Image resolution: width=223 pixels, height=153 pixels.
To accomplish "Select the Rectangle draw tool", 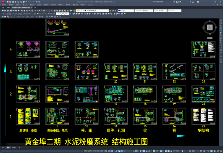I will 21,16.
